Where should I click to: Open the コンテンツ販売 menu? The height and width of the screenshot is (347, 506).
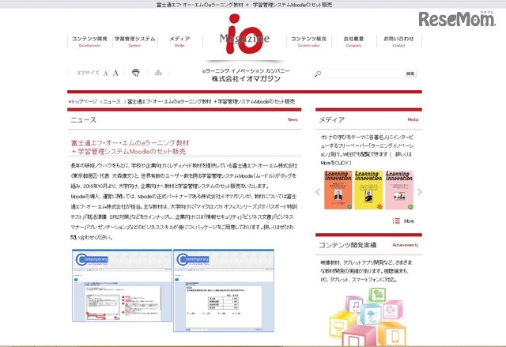[x=309, y=41]
